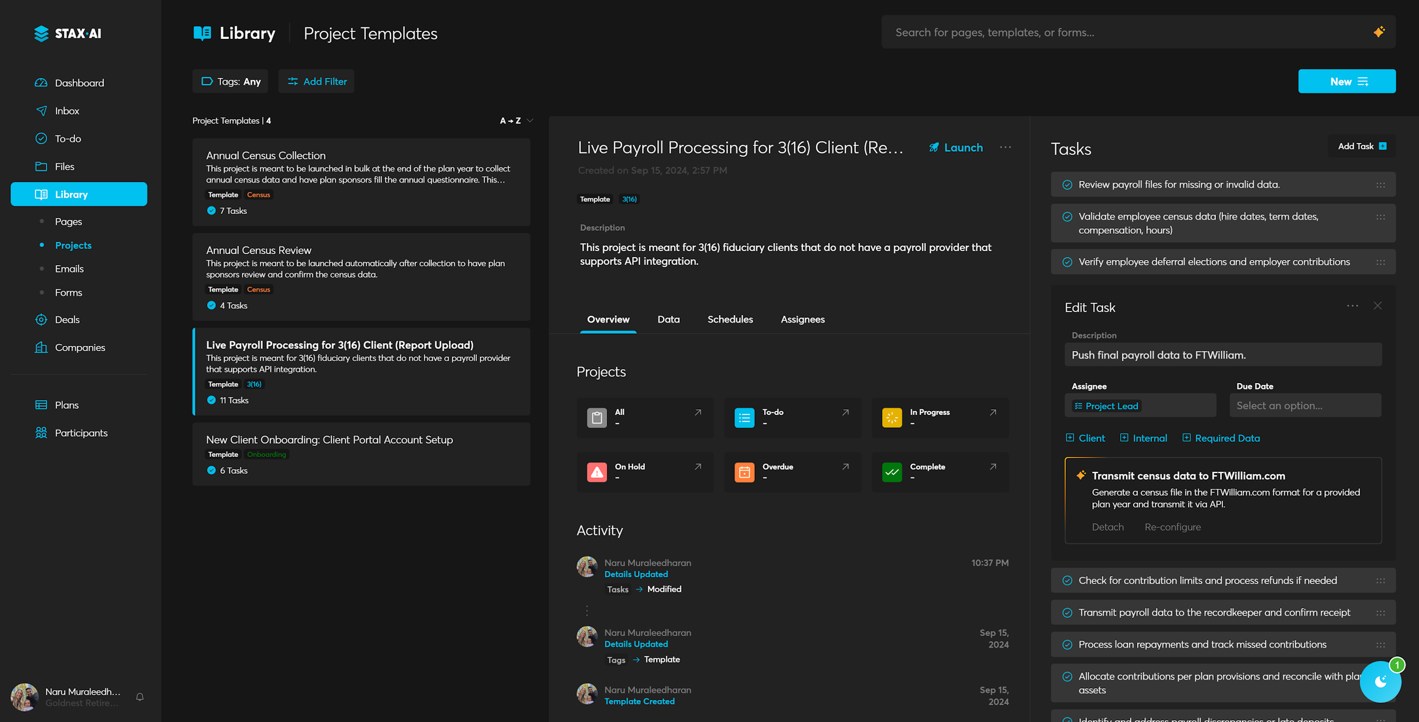
Task: Click the notification bell icon
Action: tap(140, 696)
